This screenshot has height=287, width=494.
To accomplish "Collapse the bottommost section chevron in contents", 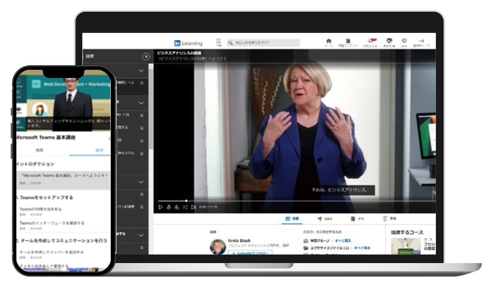I will [x=141, y=235].
